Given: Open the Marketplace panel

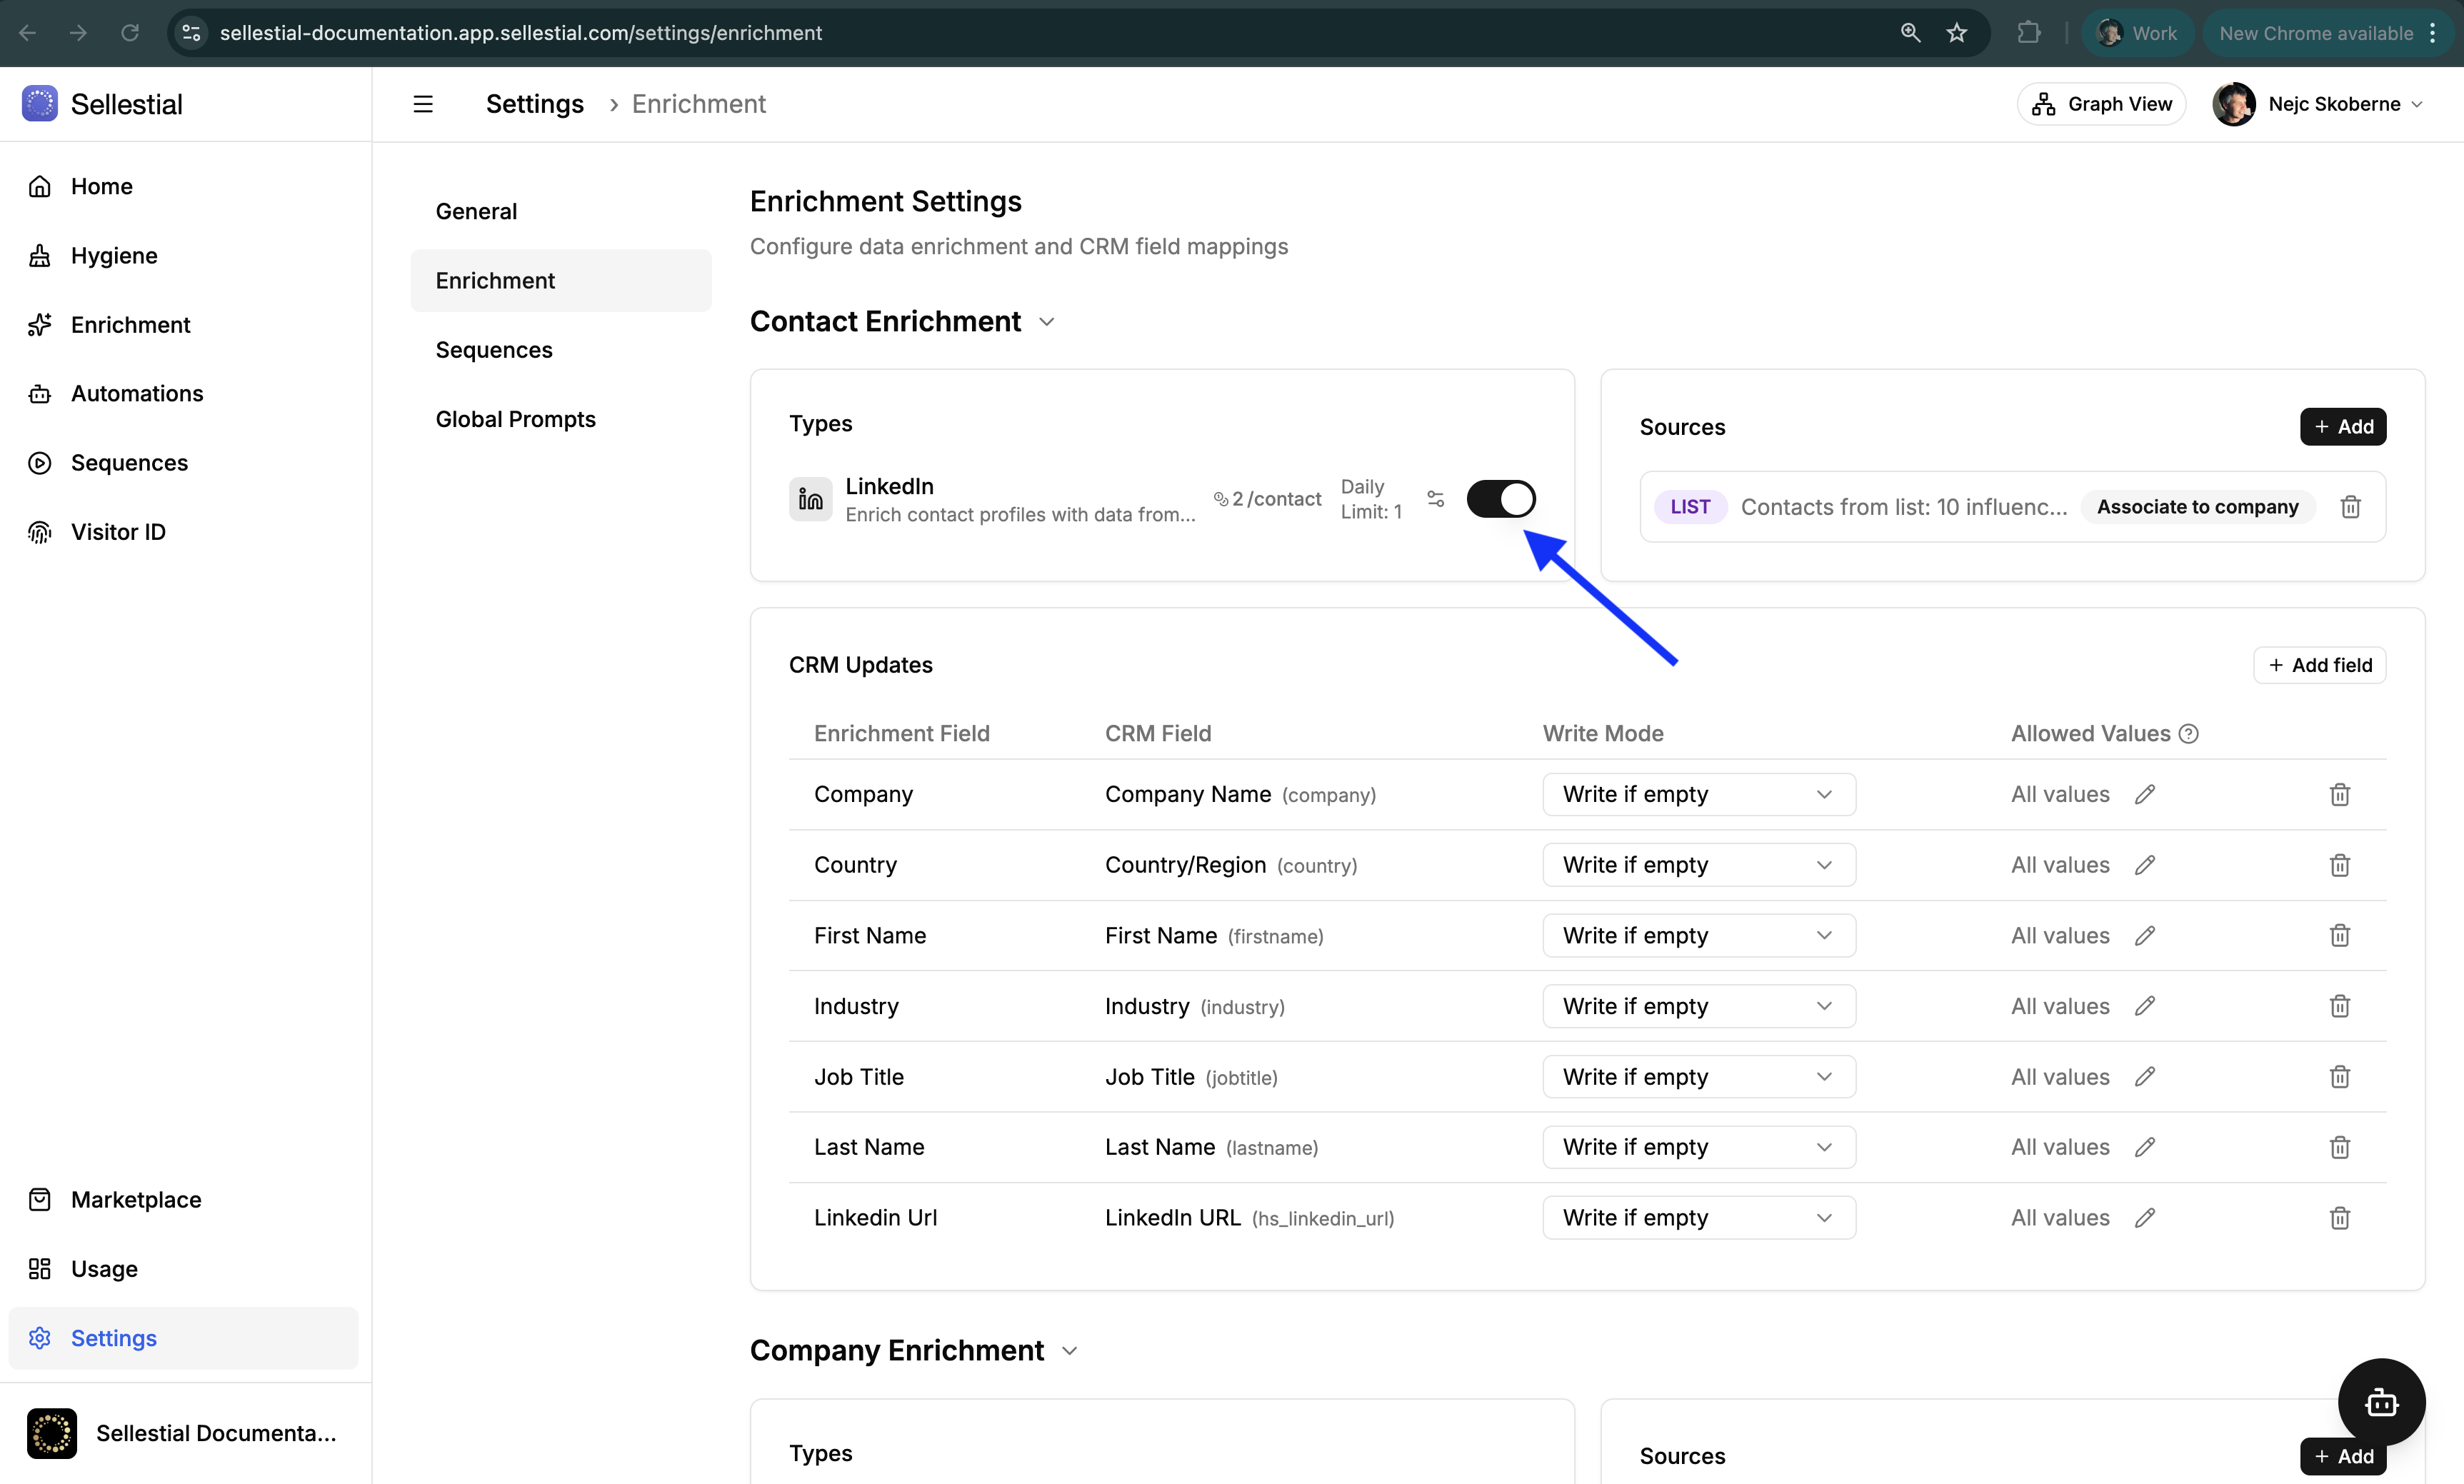Looking at the screenshot, I should pyautogui.click(x=136, y=1199).
